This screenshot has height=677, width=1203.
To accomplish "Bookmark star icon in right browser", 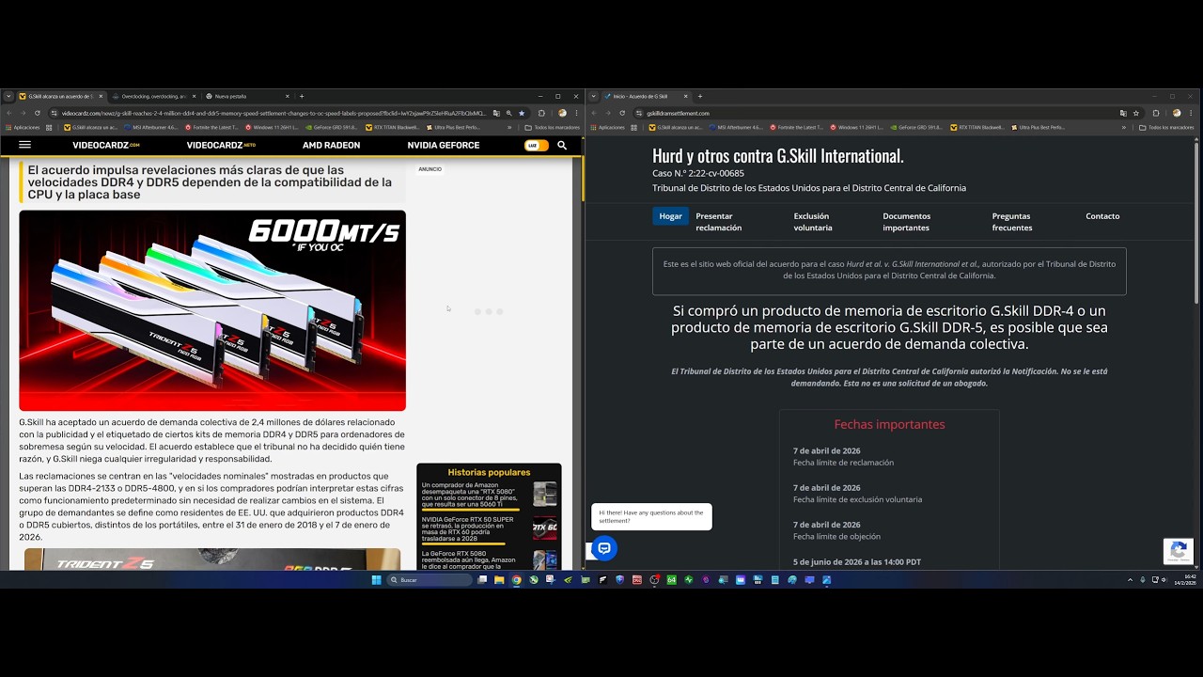I will point(1136,113).
